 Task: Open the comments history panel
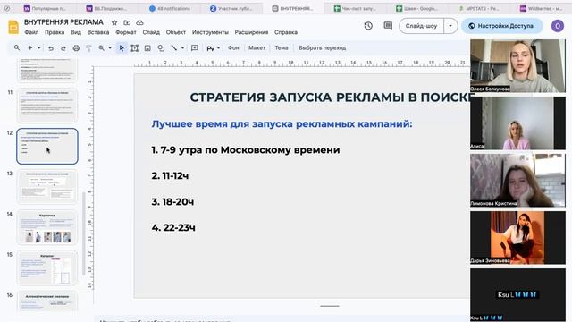[x=388, y=26]
